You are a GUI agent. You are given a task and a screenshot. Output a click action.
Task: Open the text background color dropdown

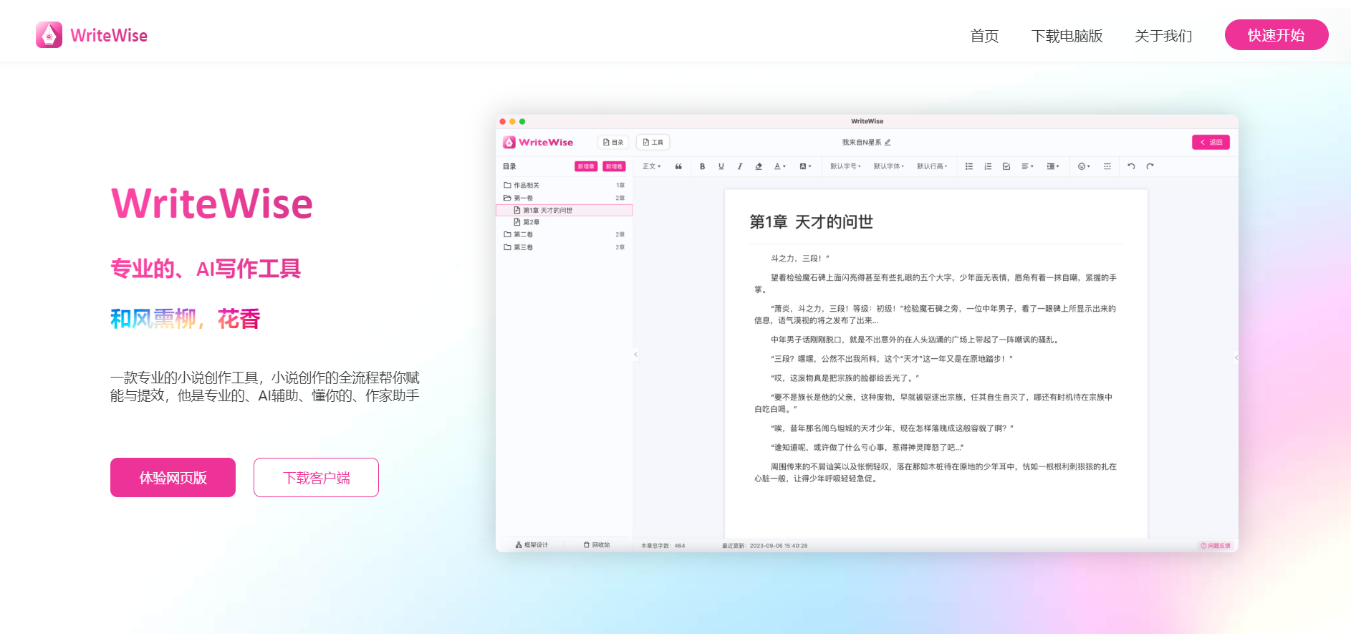(805, 166)
